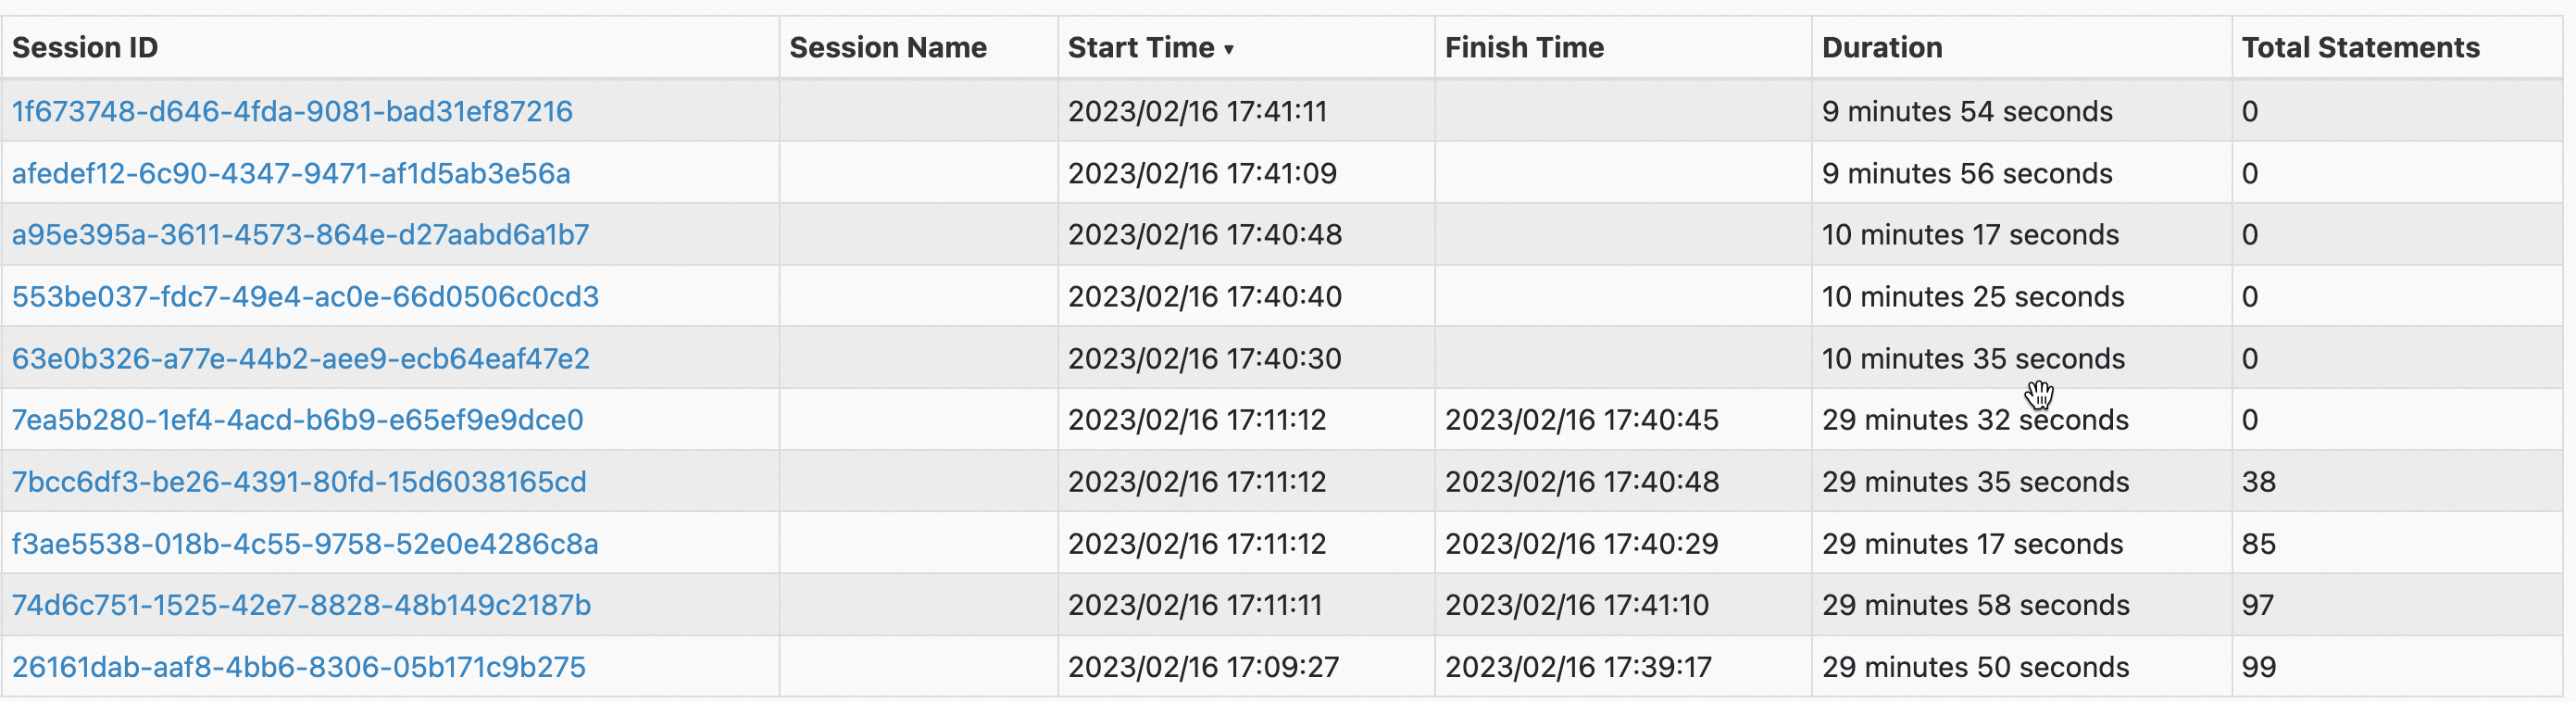
Task: Sort by Start Time column header
Action: [1140, 47]
